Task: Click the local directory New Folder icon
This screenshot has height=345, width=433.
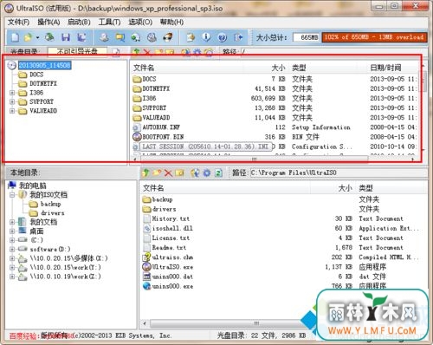Action: (157, 172)
